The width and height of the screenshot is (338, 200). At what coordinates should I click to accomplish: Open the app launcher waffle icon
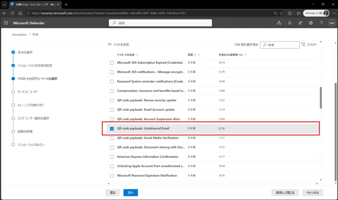pyautogui.click(x=6, y=23)
